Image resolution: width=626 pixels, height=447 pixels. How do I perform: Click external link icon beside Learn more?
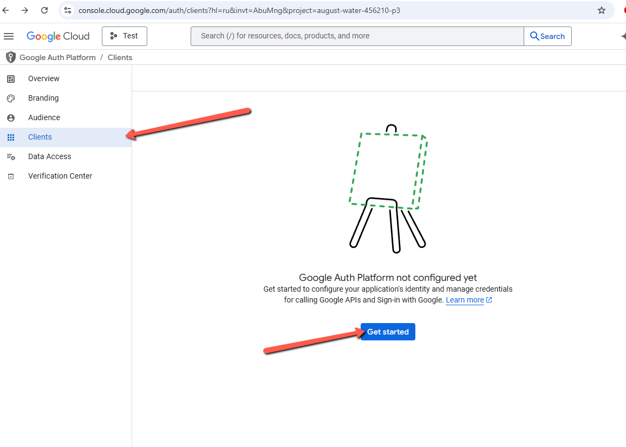[489, 300]
